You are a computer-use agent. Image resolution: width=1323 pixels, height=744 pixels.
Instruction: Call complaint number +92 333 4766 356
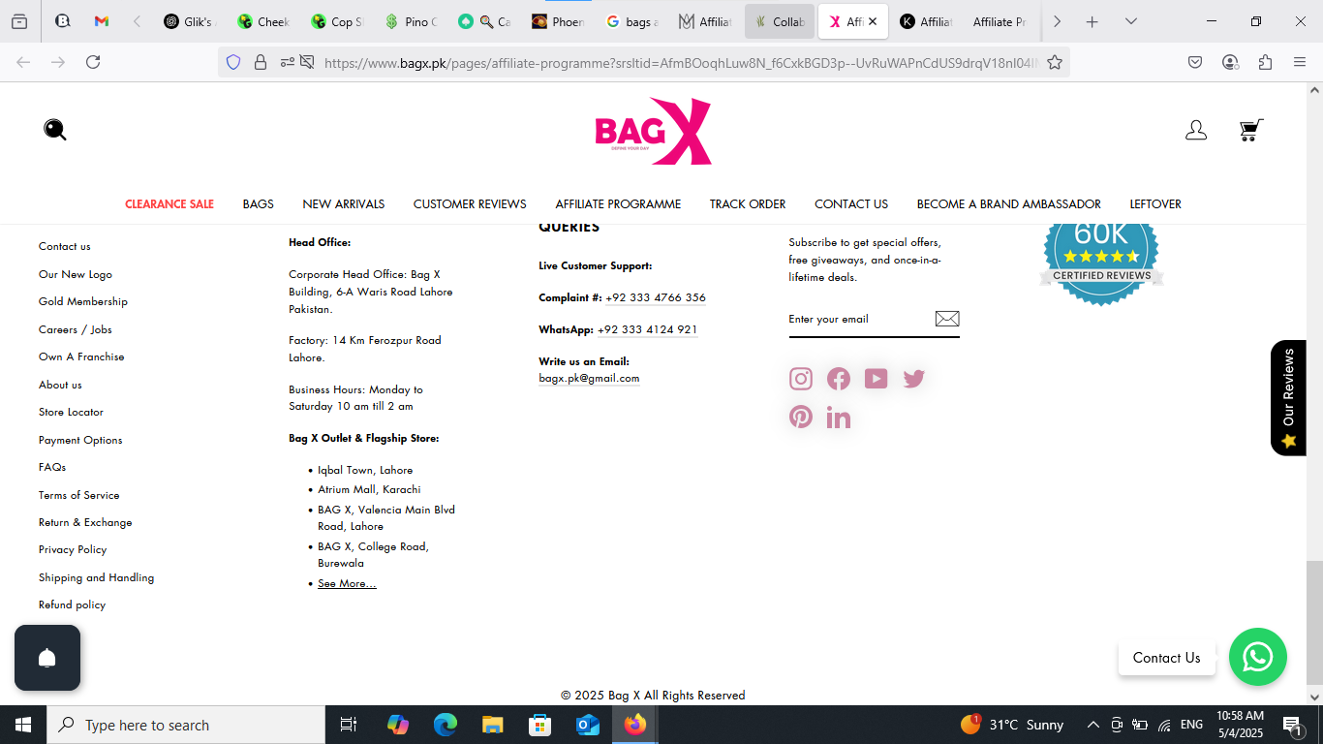click(x=656, y=297)
